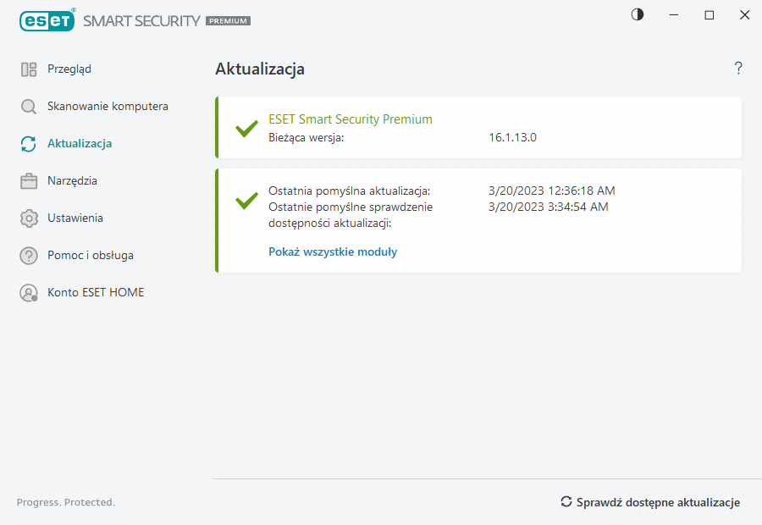The image size is (762, 525).
Task: Click the ESET Smart Security Premium heading
Action: click(351, 119)
